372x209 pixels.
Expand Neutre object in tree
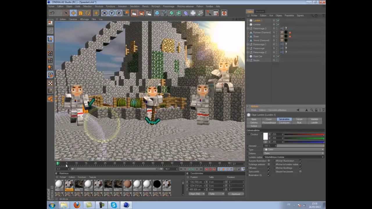pyautogui.click(x=248, y=60)
